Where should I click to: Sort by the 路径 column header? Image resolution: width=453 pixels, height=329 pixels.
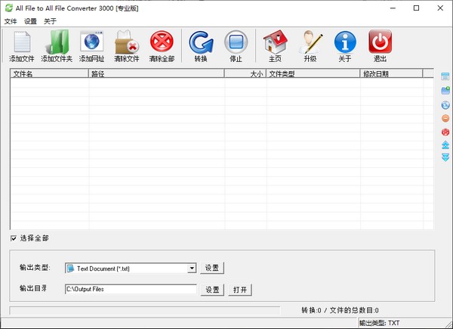(156, 74)
